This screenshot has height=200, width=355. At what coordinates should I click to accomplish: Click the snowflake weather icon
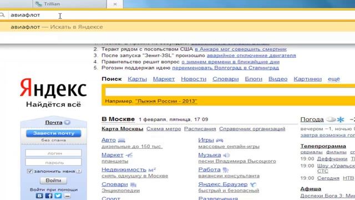pos(341,119)
